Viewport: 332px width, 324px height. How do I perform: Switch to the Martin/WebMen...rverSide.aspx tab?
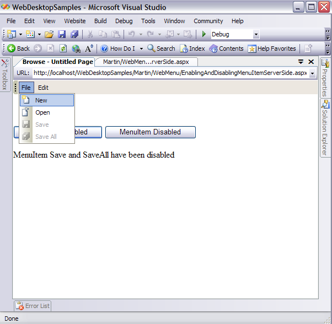[146, 62]
